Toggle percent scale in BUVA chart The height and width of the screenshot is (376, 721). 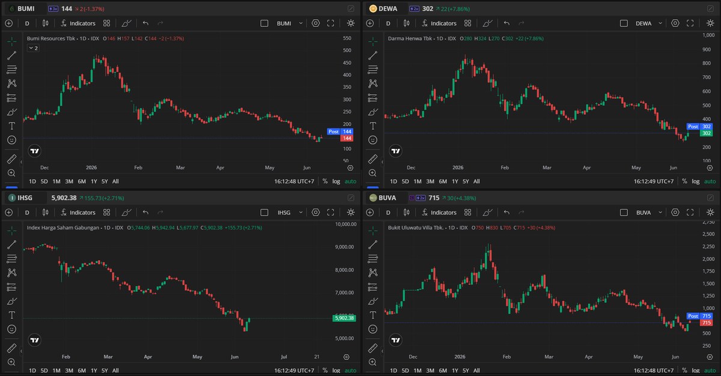coord(685,371)
